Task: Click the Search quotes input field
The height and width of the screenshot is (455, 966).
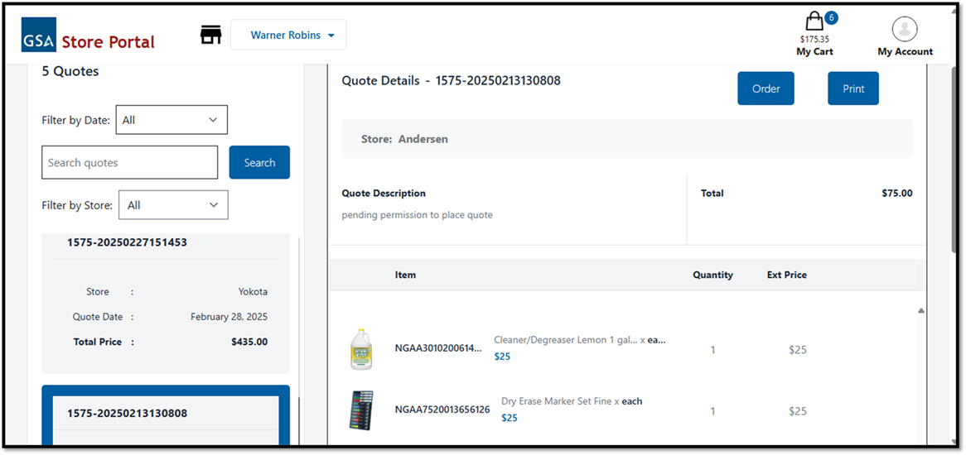Action: click(129, 163)
